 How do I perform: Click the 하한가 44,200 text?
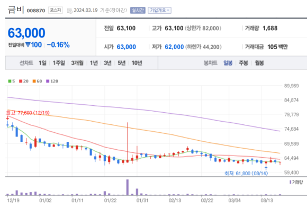pyautogui.click(x=203, y=47)
